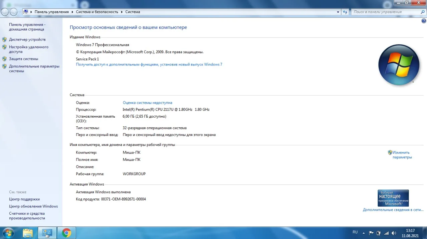Open Дополнительные сведения в сети link
Screen dimensions: 427x239
coord(393,210)
